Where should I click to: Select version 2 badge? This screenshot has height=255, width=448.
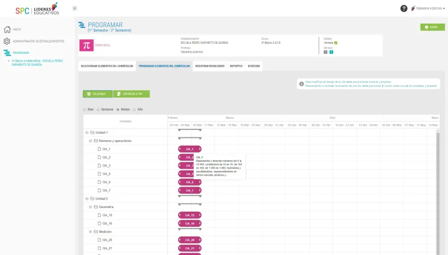click(331, 52)
